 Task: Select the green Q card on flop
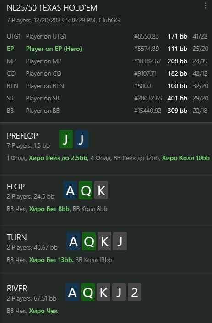[86, 190]
